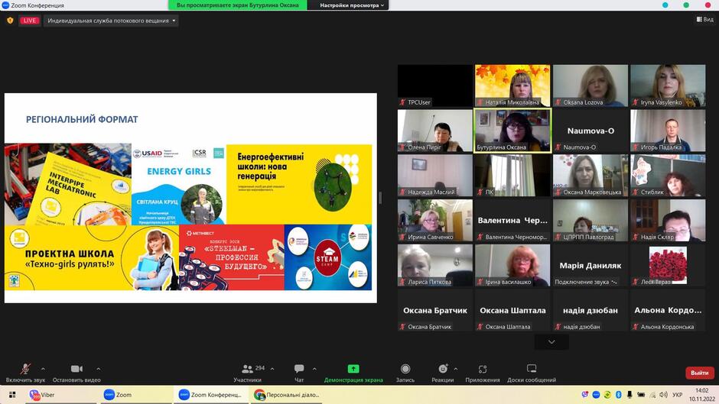The image size is (719, 404).
Task: Click the green Share Screen icon
Action: [353, 369]
